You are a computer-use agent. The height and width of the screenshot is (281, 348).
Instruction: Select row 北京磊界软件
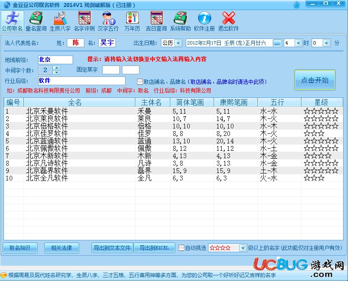[173, 170]
